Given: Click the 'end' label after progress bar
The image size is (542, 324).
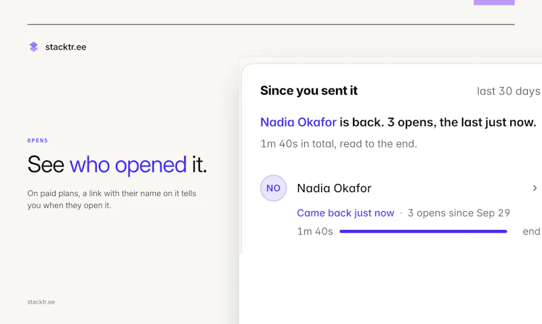Looking at the screenshot, I should coord(531,231).
